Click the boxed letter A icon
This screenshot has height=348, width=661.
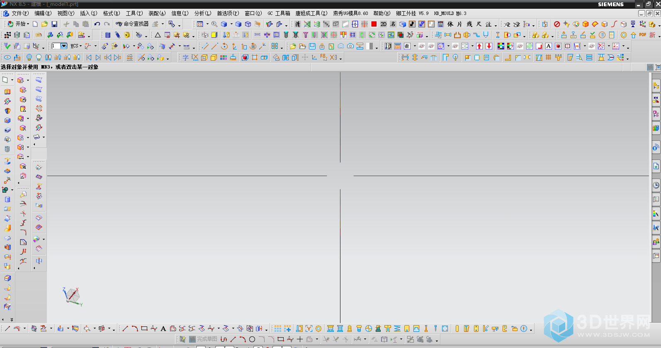tap(549, 46)
